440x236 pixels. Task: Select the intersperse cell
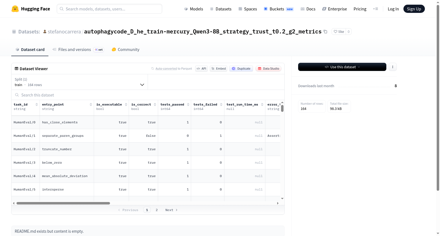coord(67,189)
